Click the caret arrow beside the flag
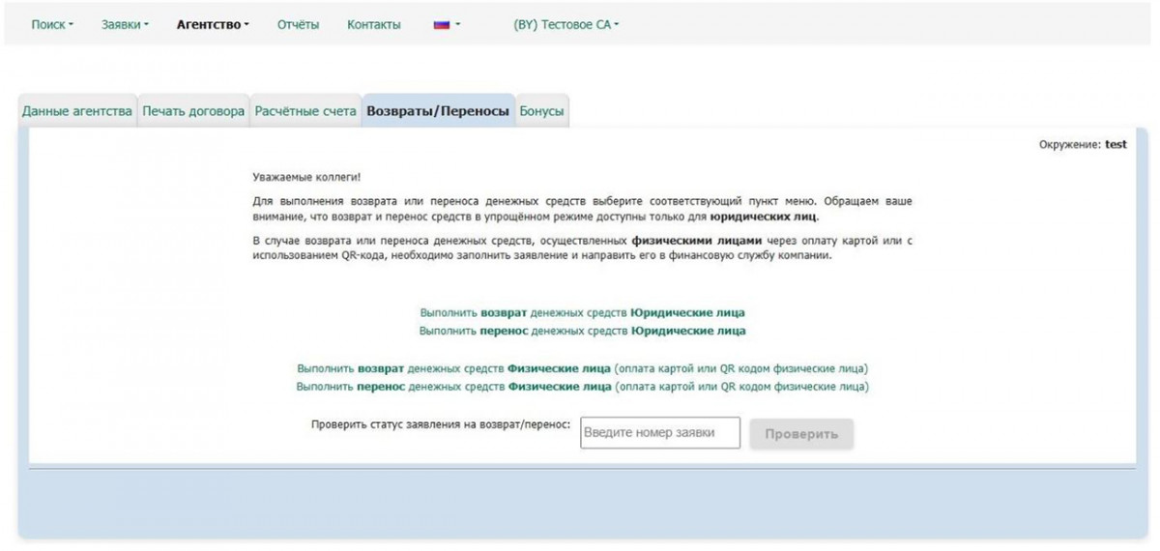Viewport: 1160px width, 551px height. coord(458,25)
